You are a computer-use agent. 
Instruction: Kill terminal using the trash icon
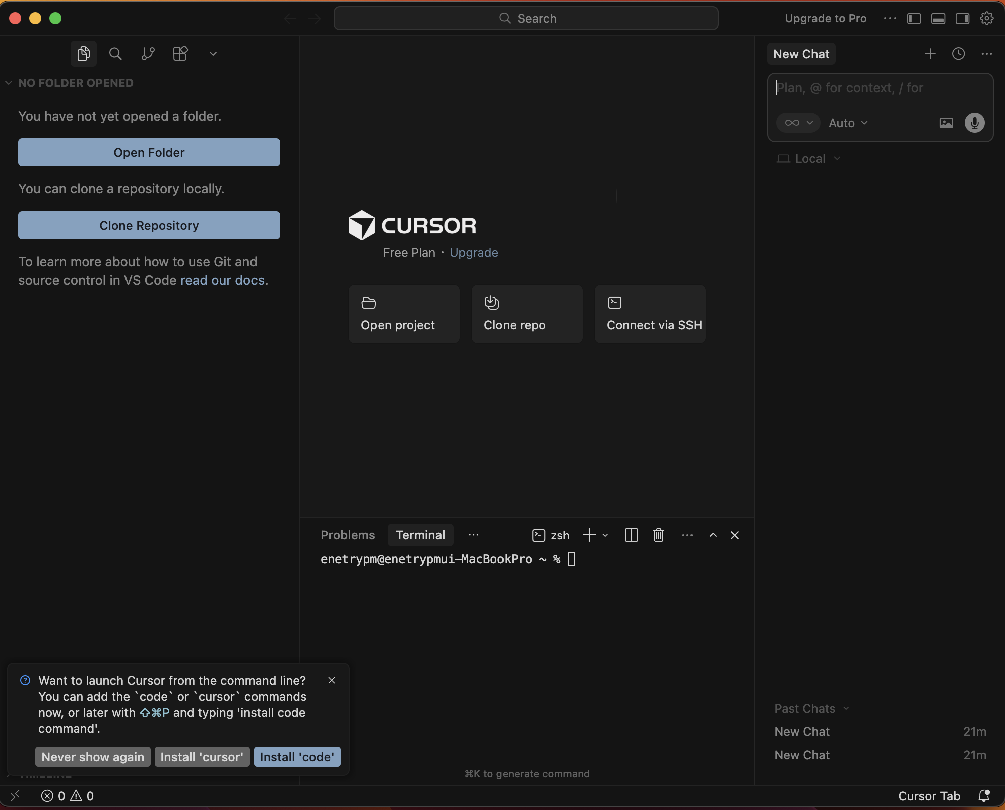tap(658, 535)
